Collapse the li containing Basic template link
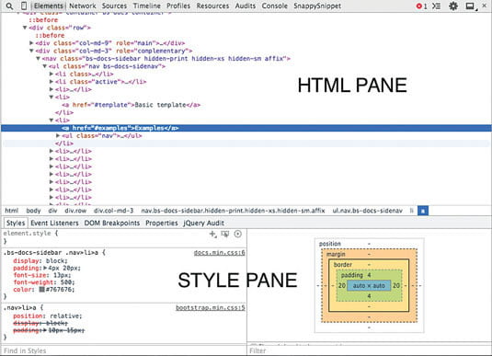 pos(51,97)
